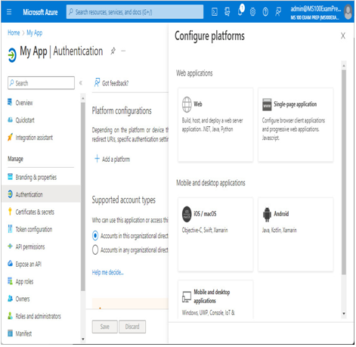
Task: Click the Save button
Action: click(105, 327)
